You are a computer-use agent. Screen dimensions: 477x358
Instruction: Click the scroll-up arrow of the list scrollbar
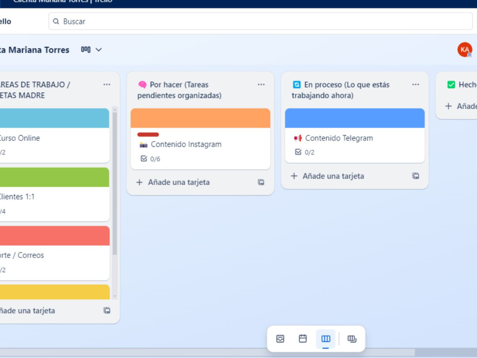pyautogui.click(x=114, y=110)
